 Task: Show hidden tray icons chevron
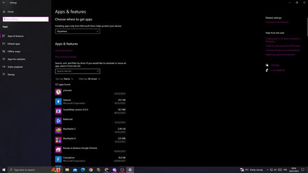pos(268,170)
